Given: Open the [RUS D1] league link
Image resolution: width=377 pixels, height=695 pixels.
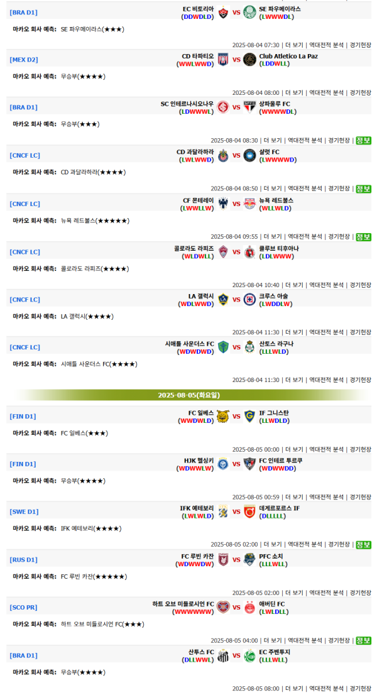Looking at the screenshot, I should [23, 560].
